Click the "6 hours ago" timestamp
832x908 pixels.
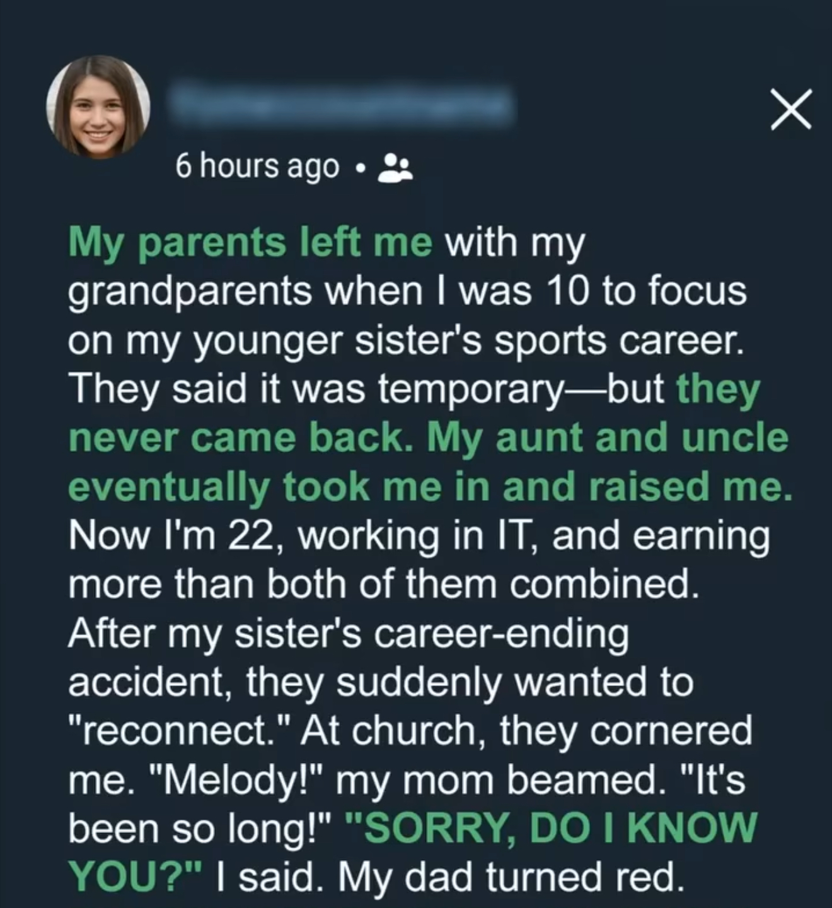(x=257, y=166)
